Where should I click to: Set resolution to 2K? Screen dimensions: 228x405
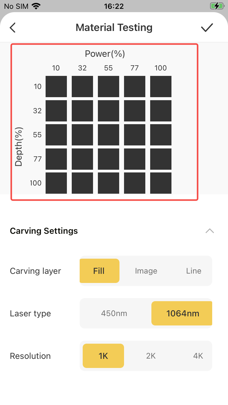(x=151, y=356)
